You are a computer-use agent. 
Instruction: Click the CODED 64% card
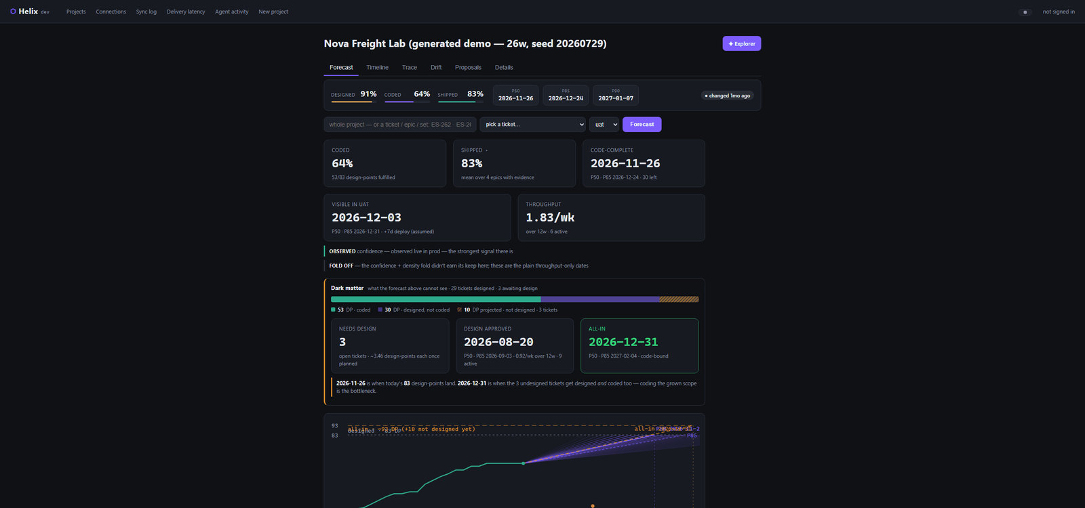click(385, 163)
